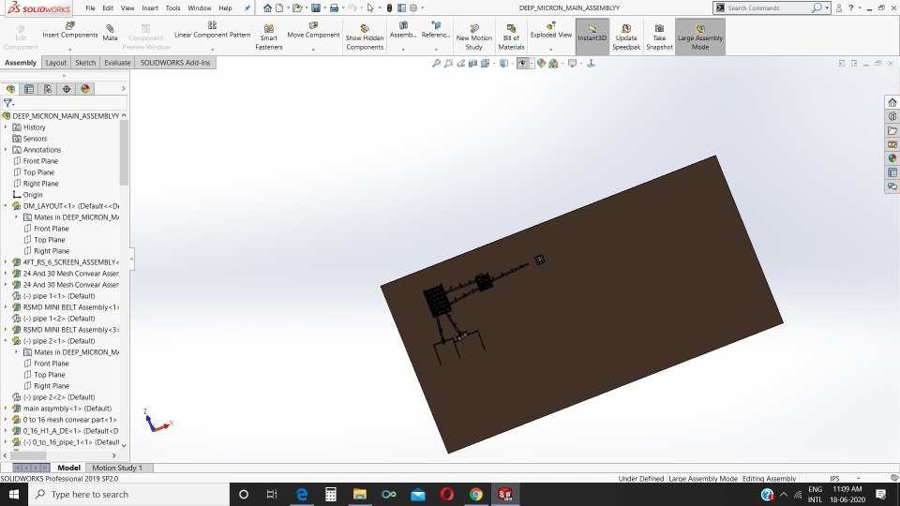Open the Tools menu
This screenshot has width=900, height=506.
coord(172,8)
